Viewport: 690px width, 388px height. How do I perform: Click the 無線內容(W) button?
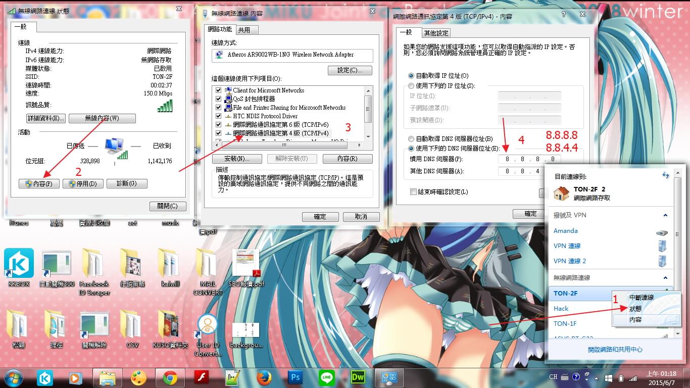tap(102, 118)
